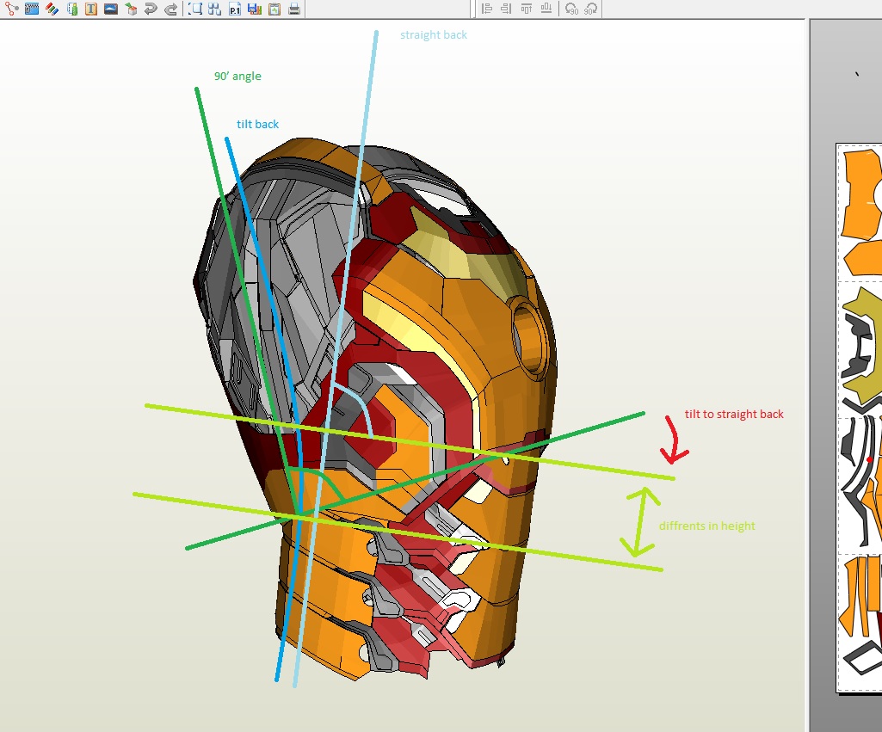
Task: Align selected parts to the right
Action: point(506,9)
